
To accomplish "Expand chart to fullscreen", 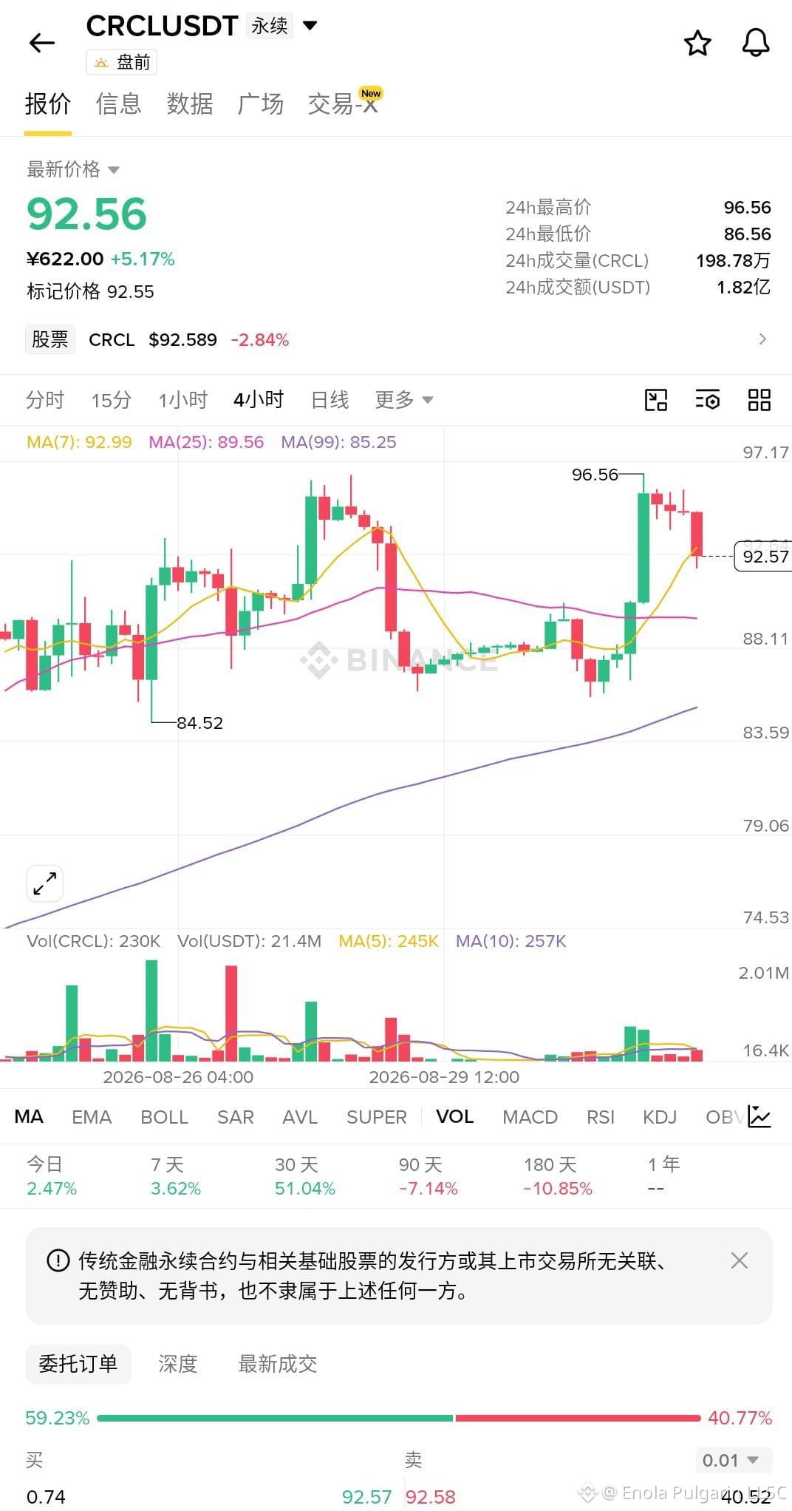I will (x=45, y=883).
